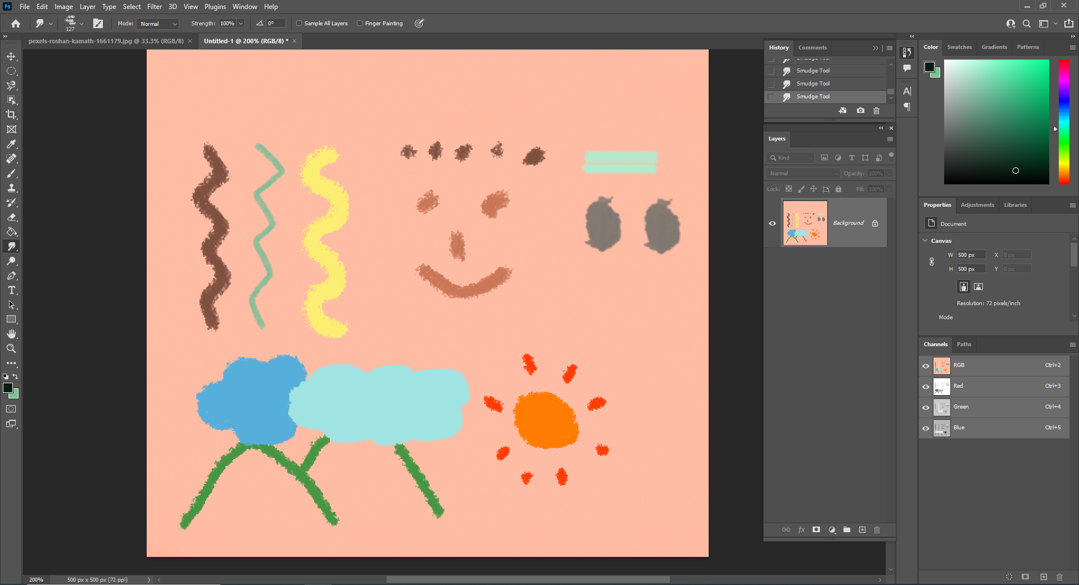Toggle Quick Mask mode
The height and width of the screenshot is (585, 1079).
pyautogui.click(x=11, y=409)
